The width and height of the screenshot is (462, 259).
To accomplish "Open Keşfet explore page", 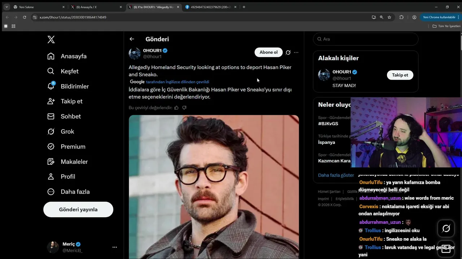I will coord(63,71).
